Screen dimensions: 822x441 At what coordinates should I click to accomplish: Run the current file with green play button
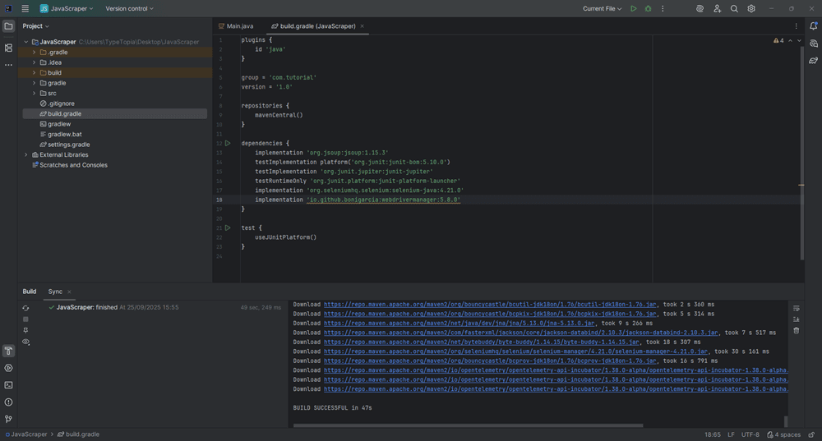click(x=633, y=8)
